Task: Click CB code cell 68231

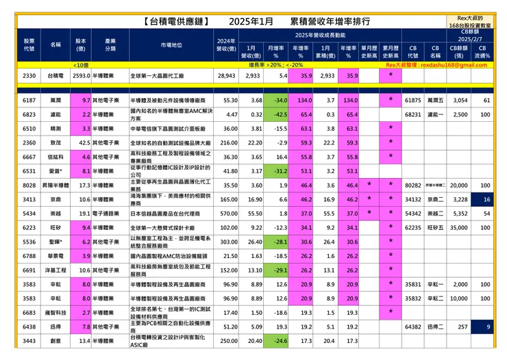Action: pos(413,114)
